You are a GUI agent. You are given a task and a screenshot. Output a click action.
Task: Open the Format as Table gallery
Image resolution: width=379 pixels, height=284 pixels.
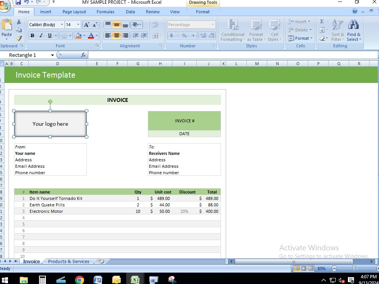point(256,30)
